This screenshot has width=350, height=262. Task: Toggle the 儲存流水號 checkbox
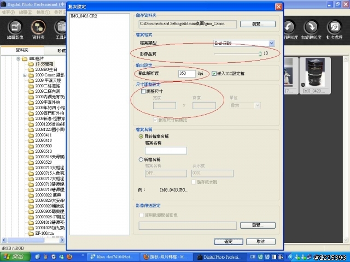click(x=194, y=182)
